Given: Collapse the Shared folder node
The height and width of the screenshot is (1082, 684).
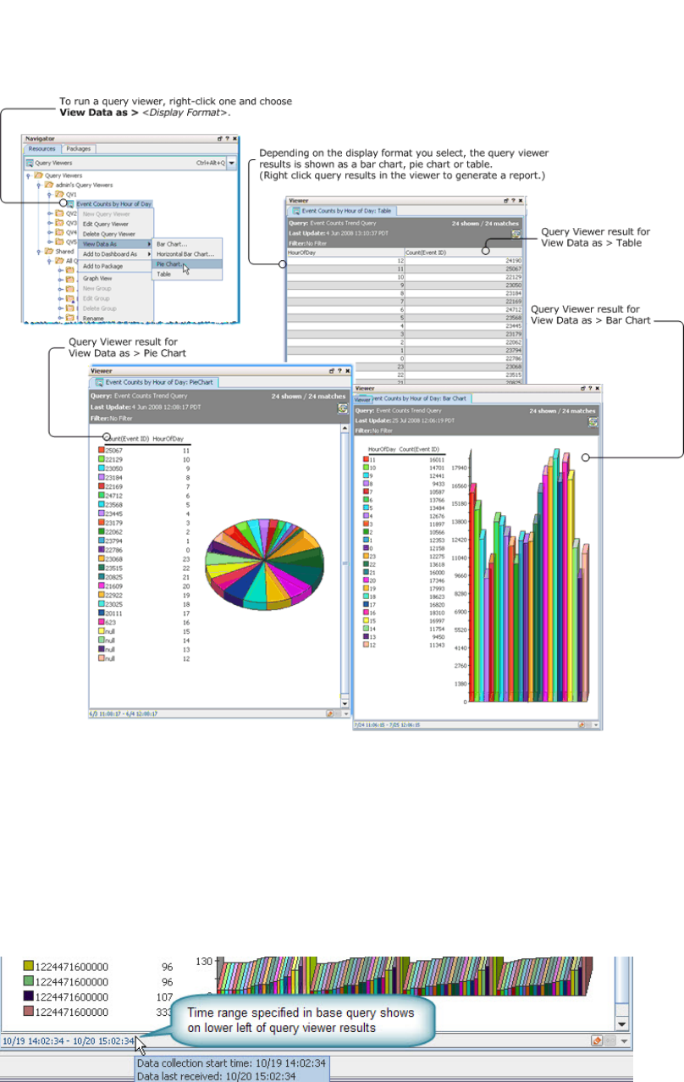Looking at the screenshot, I should (x=39, y=252).
